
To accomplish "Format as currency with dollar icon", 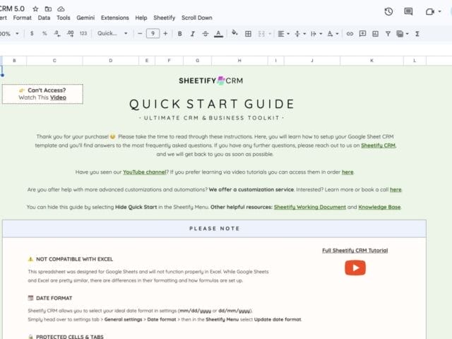I will (x=32, y=33).
